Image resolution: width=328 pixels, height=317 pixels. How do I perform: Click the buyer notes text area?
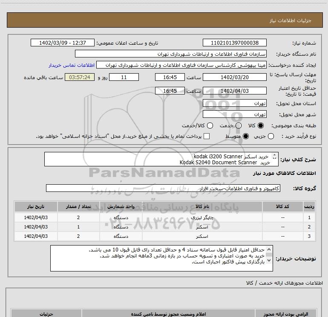[x=161, y=258]
